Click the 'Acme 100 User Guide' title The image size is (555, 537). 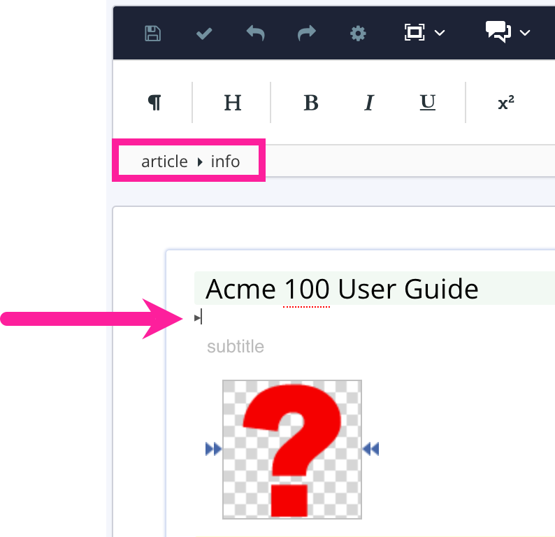[x=342, y=289]
